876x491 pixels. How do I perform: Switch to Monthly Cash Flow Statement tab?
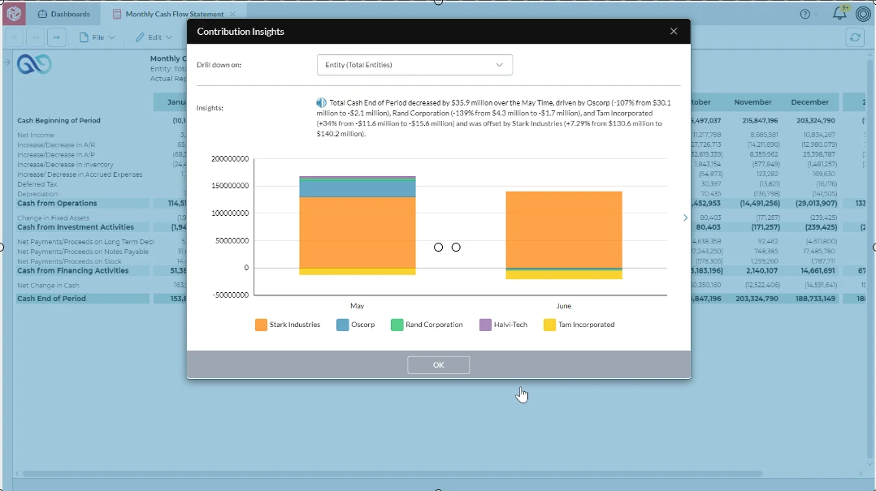(174, 14)
